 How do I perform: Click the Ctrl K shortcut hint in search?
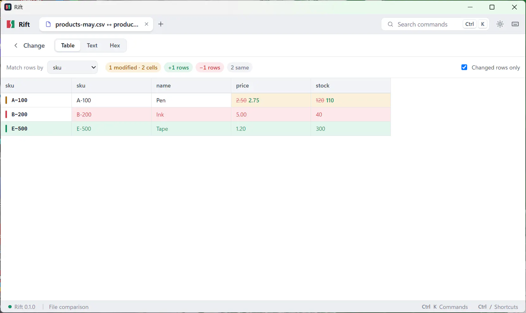click(475, 24)
